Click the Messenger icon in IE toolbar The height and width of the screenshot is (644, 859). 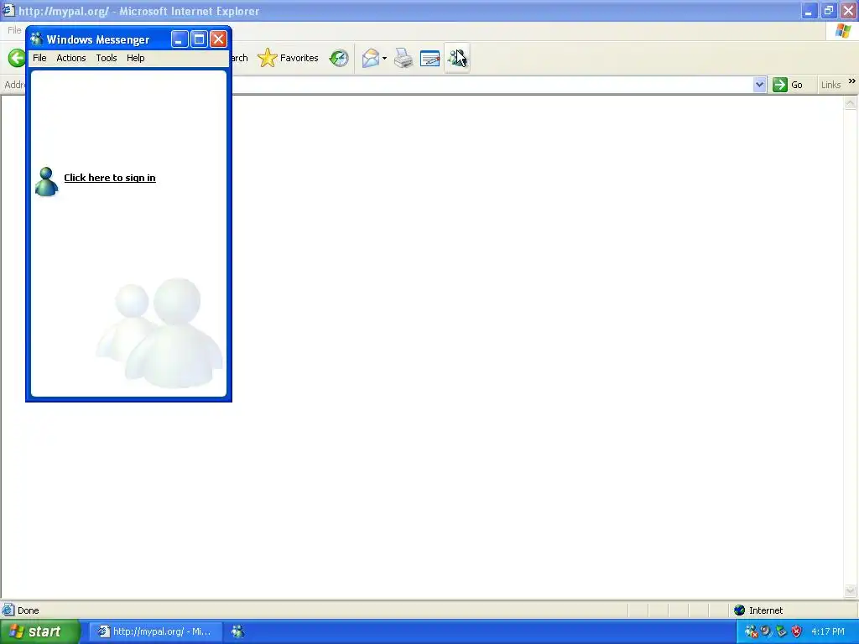457,58
